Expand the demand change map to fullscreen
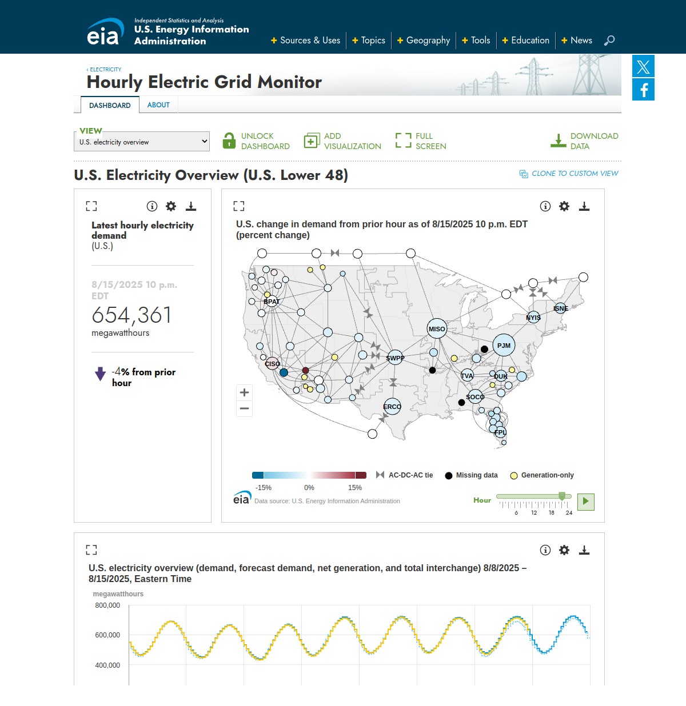This screenshot has width=686, height=706. 239,206
